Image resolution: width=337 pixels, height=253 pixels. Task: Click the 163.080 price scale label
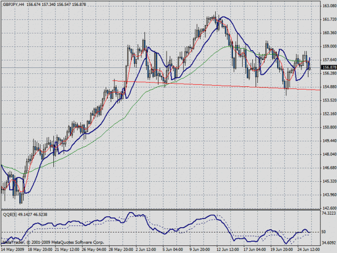(x=329, y=6)
